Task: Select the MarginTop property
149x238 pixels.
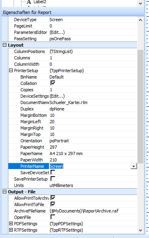Action: coord(30,134)
